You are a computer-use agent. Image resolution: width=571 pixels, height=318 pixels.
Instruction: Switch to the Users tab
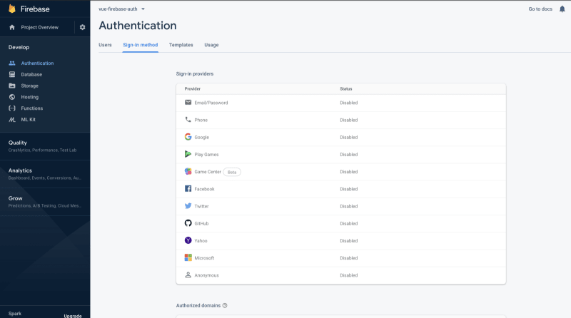[x=105, y=45]
